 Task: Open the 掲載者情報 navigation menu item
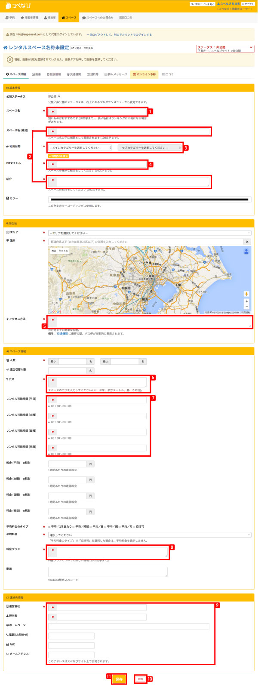(x=29, y=18)
